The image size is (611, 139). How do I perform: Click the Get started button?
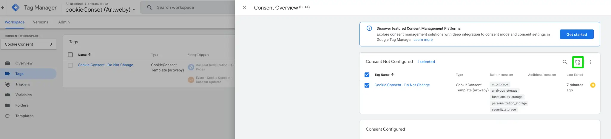pyautogui.click(x=576, y=34)
